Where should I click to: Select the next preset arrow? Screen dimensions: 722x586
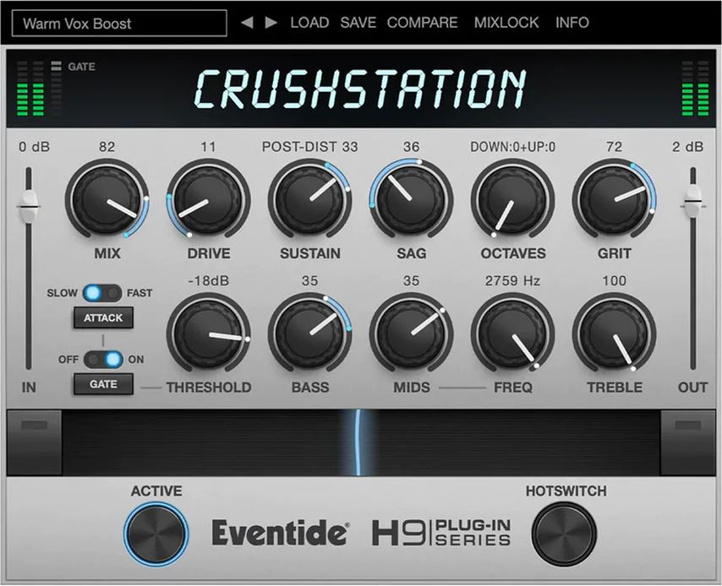pos(271,23)
